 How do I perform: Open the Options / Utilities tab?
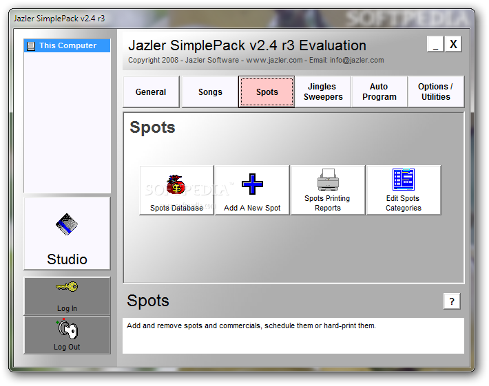click(x=436, y=92)
